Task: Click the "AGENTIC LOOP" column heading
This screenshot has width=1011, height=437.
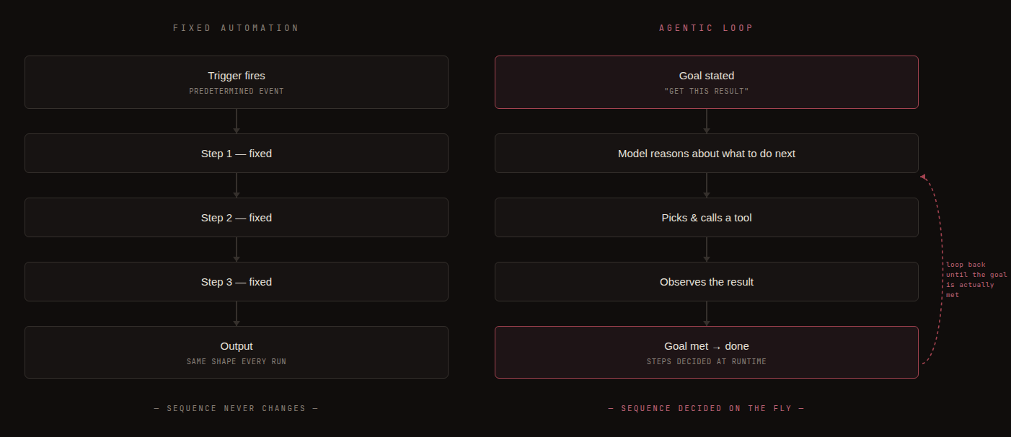Action: pyautogui.click(x=706, y=28)
